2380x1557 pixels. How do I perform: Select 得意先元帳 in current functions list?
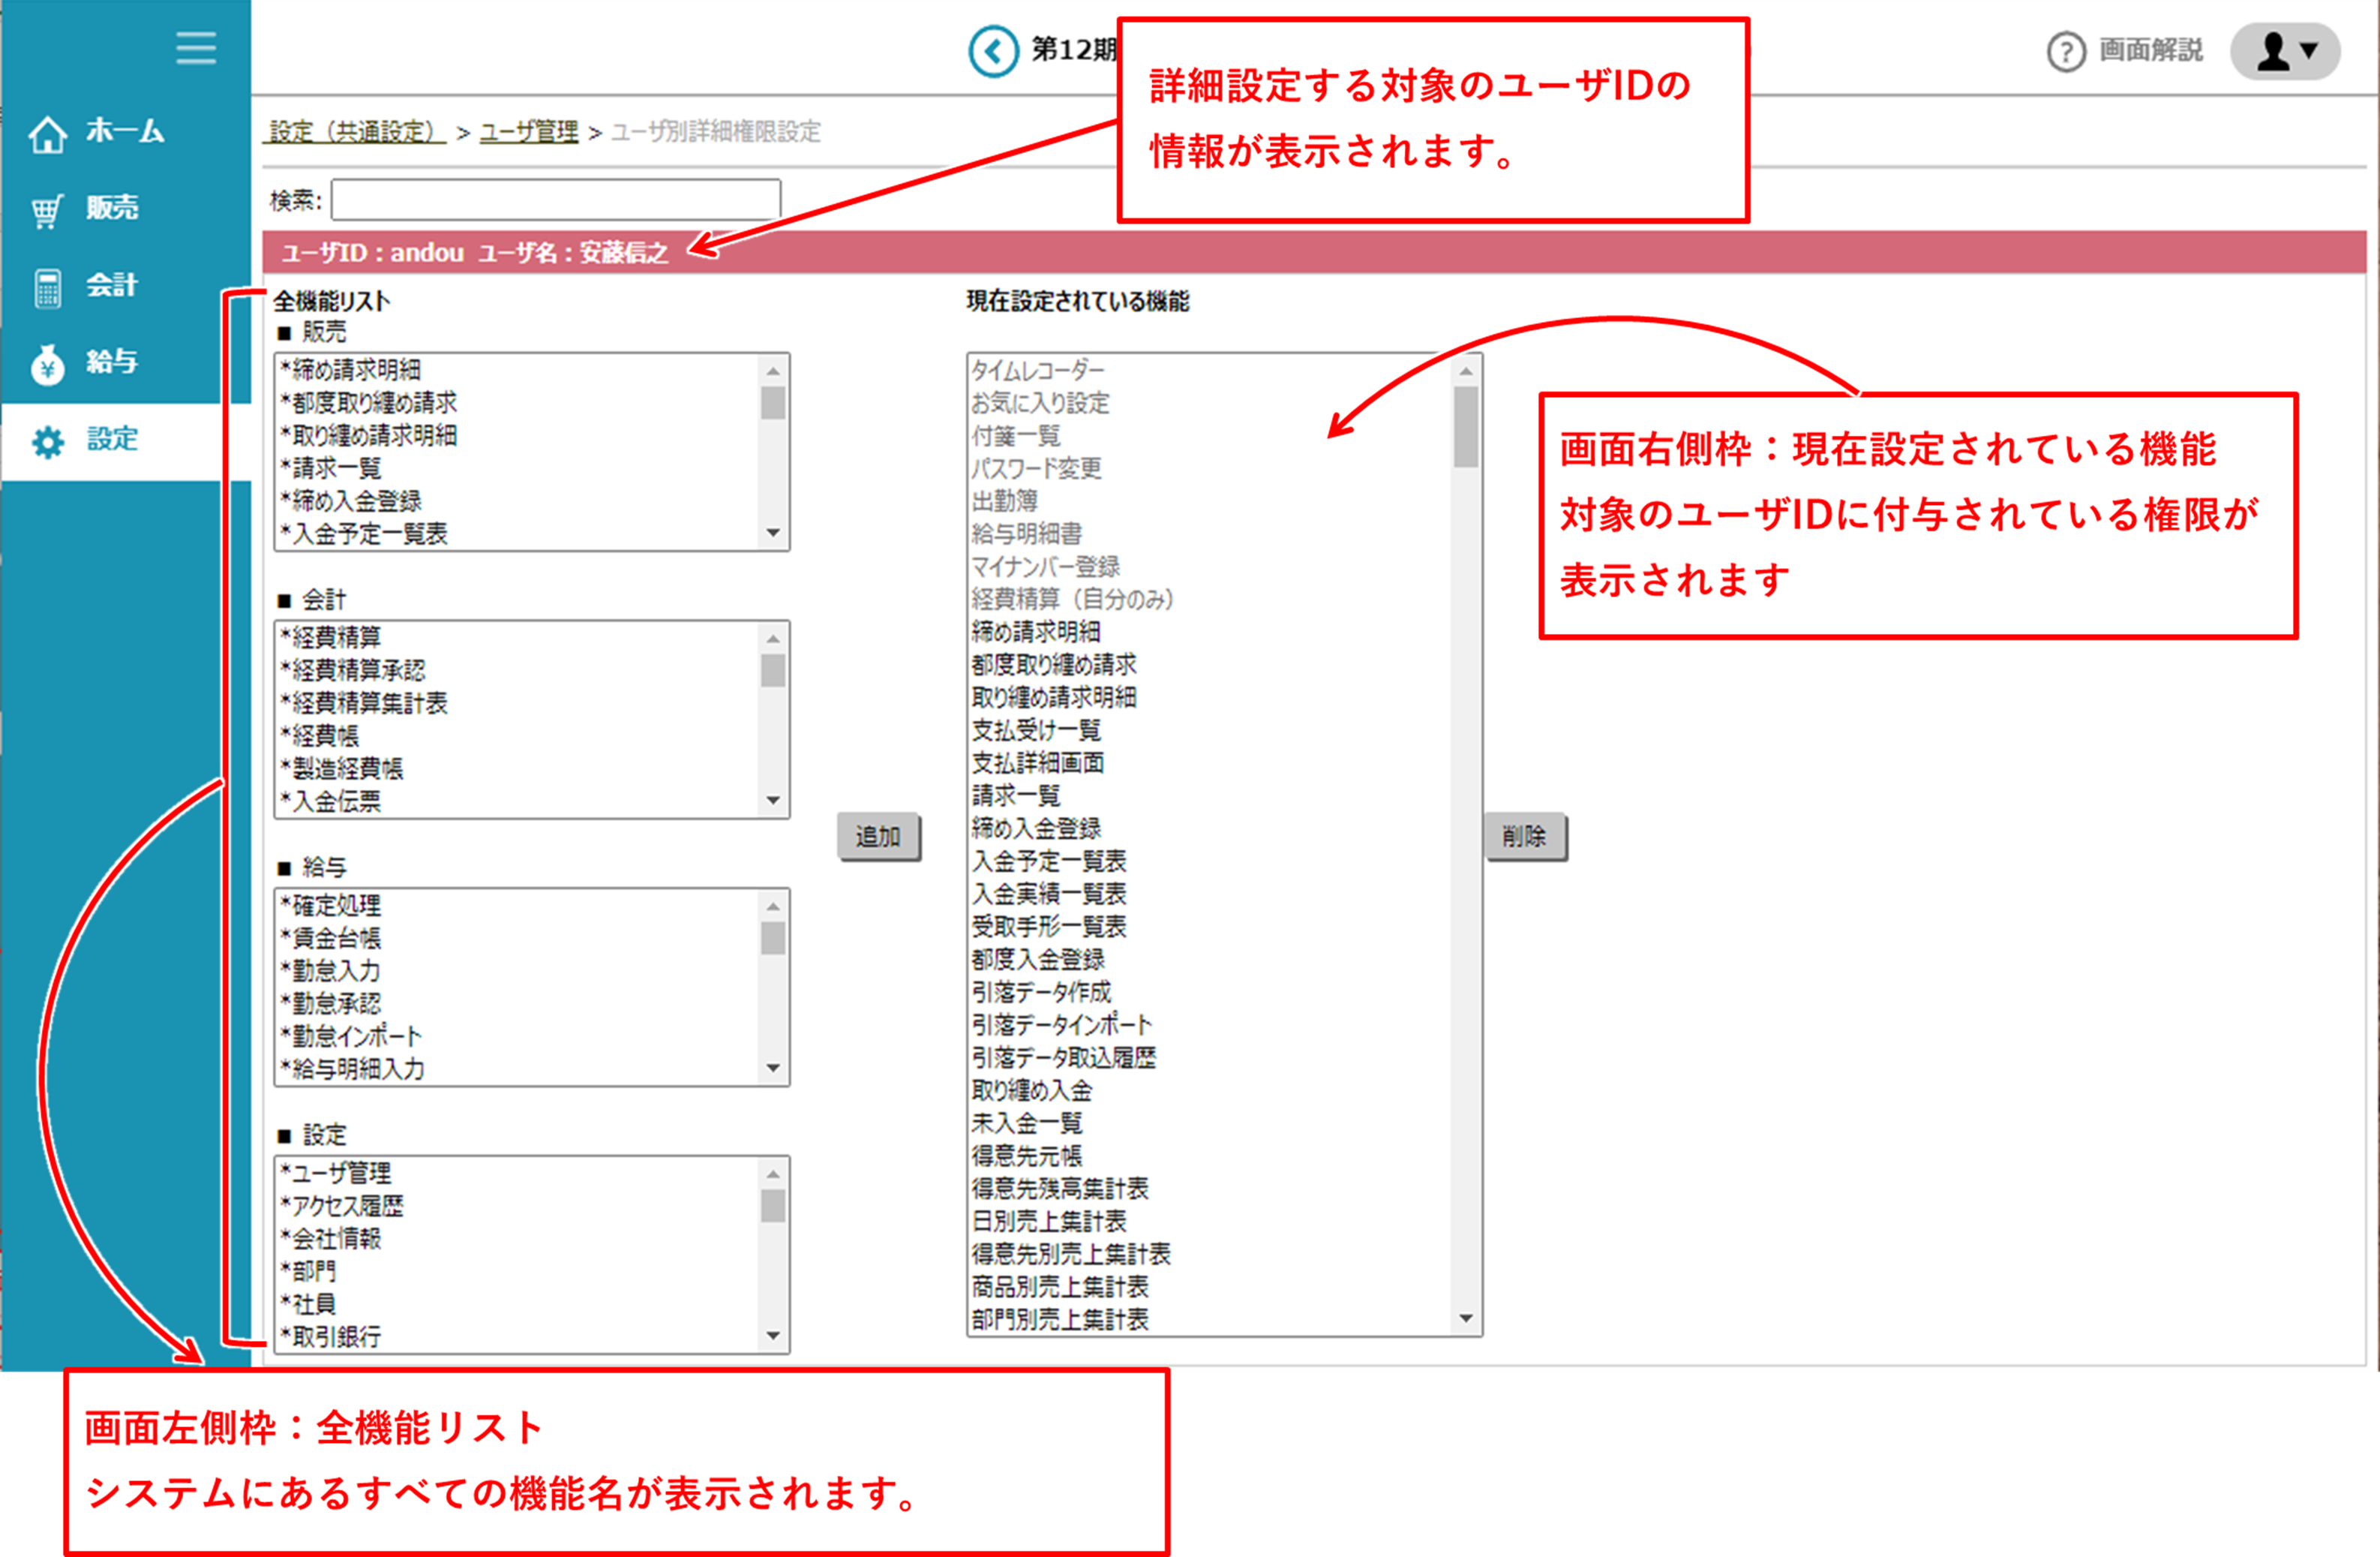(x=1210, y=1157)
